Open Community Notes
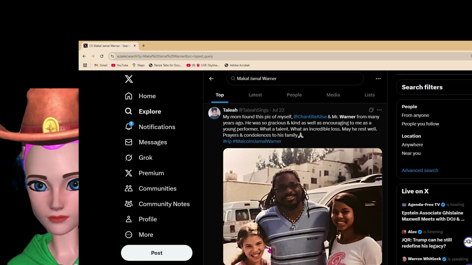Viewport: 472px width, 265px height. tap(157, 204)
